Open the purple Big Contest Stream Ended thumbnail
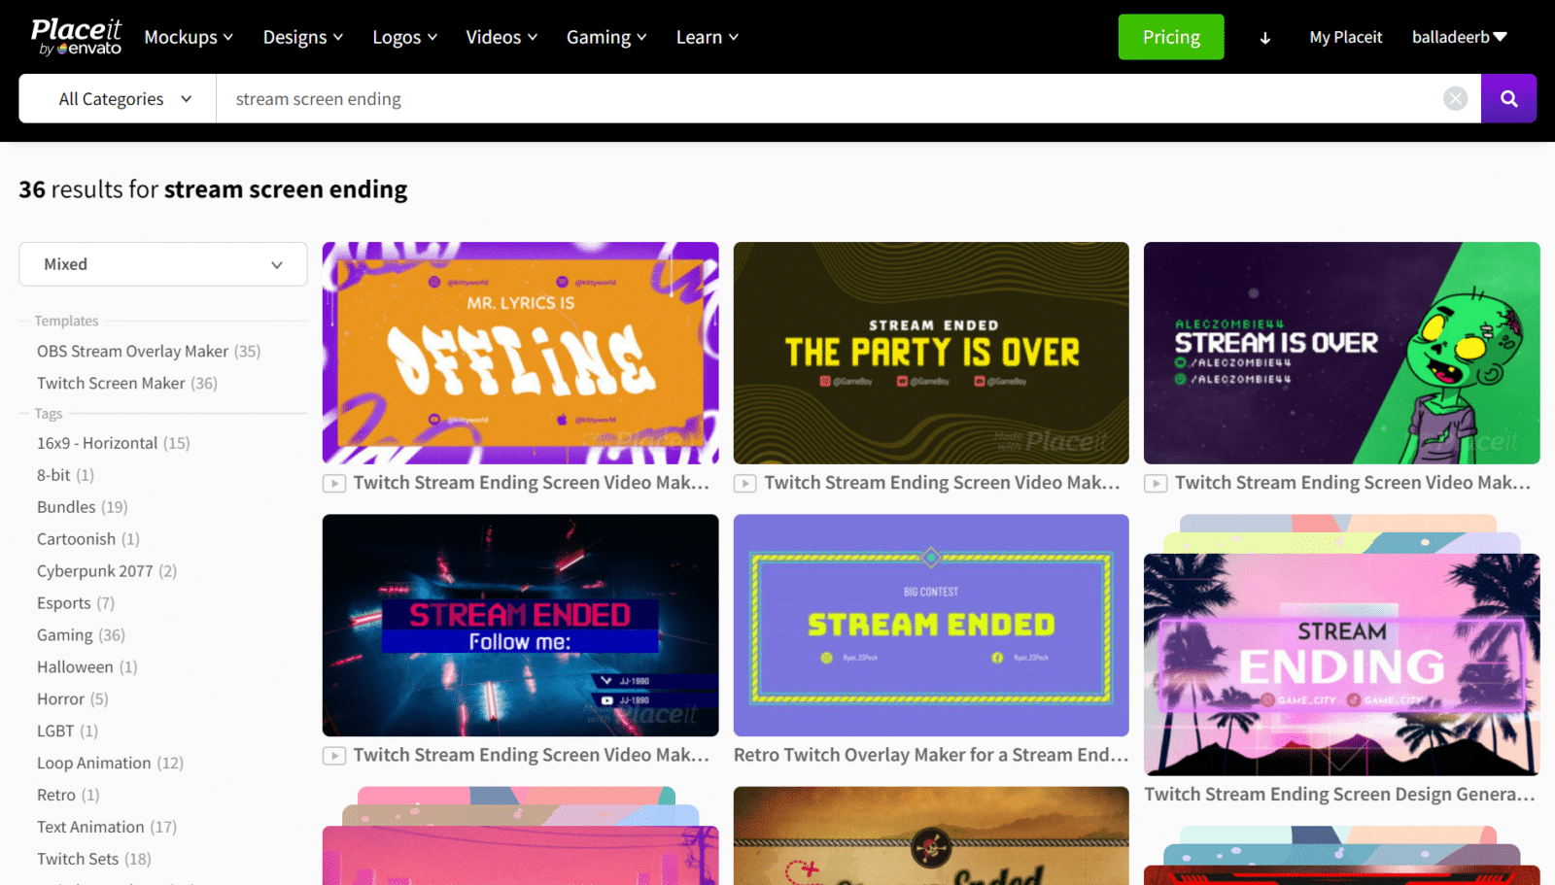Image resolution: width=1555 pixels, height=885 pixels. 931,626
